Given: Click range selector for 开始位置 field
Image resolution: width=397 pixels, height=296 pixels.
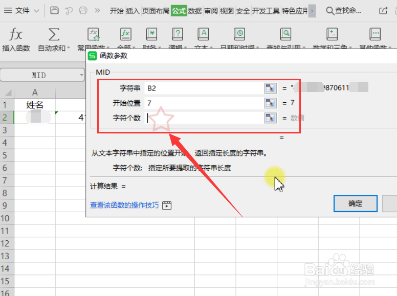Looking at the screenshot, I should pyautogui.click(x=270, y=103).
